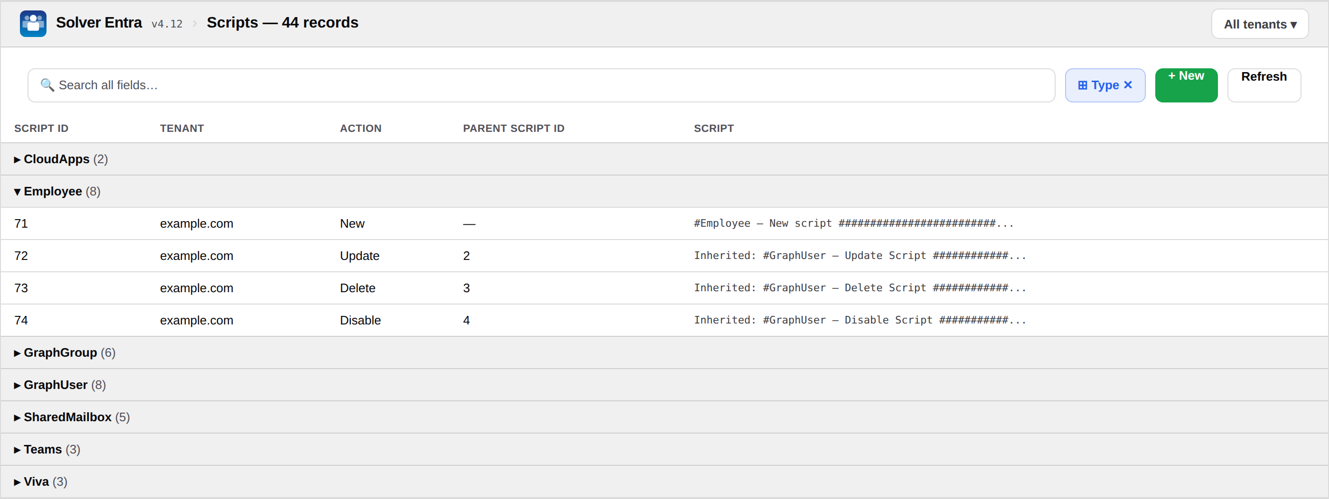The height and width of the screenshot is (499, 1329).
Task: Click the magnifier icon in the search box
Action: [47, 85]
